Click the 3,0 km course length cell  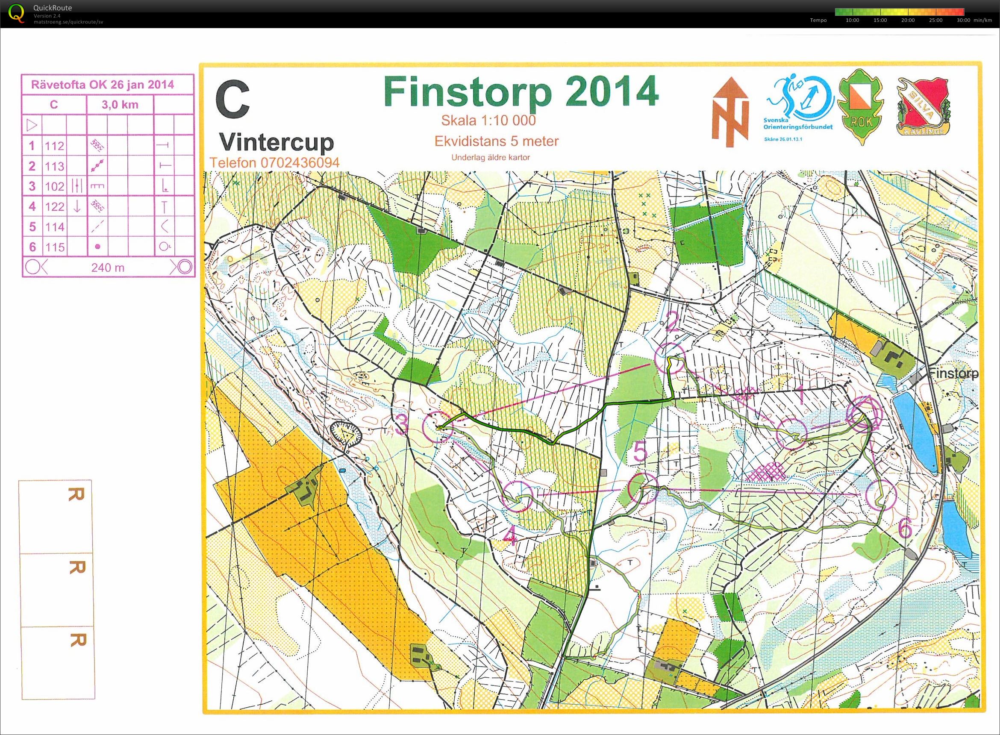tap(120, 105)
